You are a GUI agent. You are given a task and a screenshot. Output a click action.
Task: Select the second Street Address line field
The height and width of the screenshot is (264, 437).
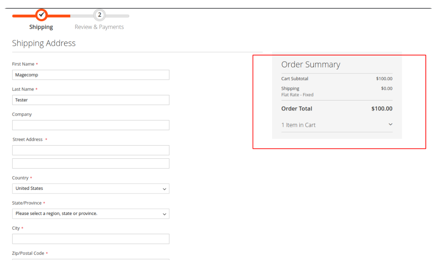pyautogui.click(x=91, y=164)
